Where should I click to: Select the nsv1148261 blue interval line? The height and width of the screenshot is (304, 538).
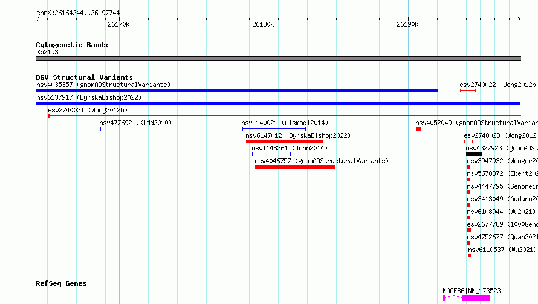271,154
